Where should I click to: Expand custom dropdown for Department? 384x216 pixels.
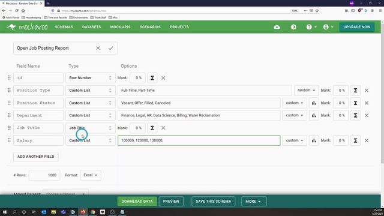coord(295,115)
